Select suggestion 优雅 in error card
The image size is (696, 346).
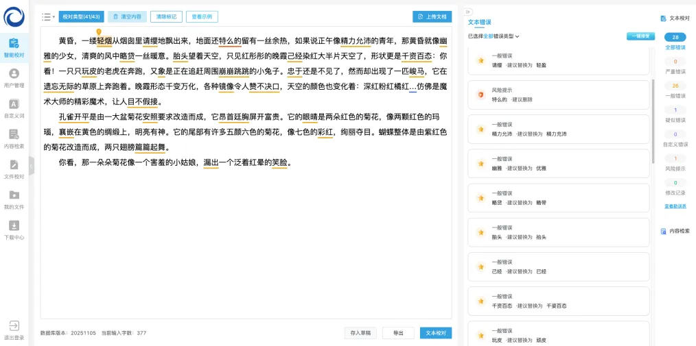tap(541, 169)
